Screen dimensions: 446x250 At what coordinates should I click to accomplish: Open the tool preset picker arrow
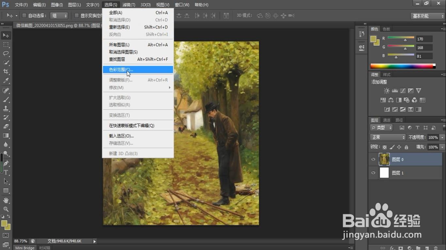(17, 16)
